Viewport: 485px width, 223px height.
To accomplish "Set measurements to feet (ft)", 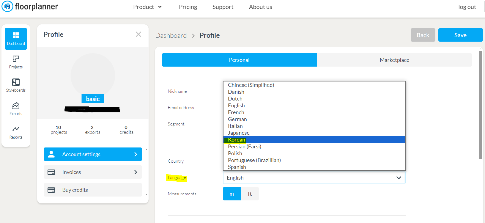I will coord(250,194).
